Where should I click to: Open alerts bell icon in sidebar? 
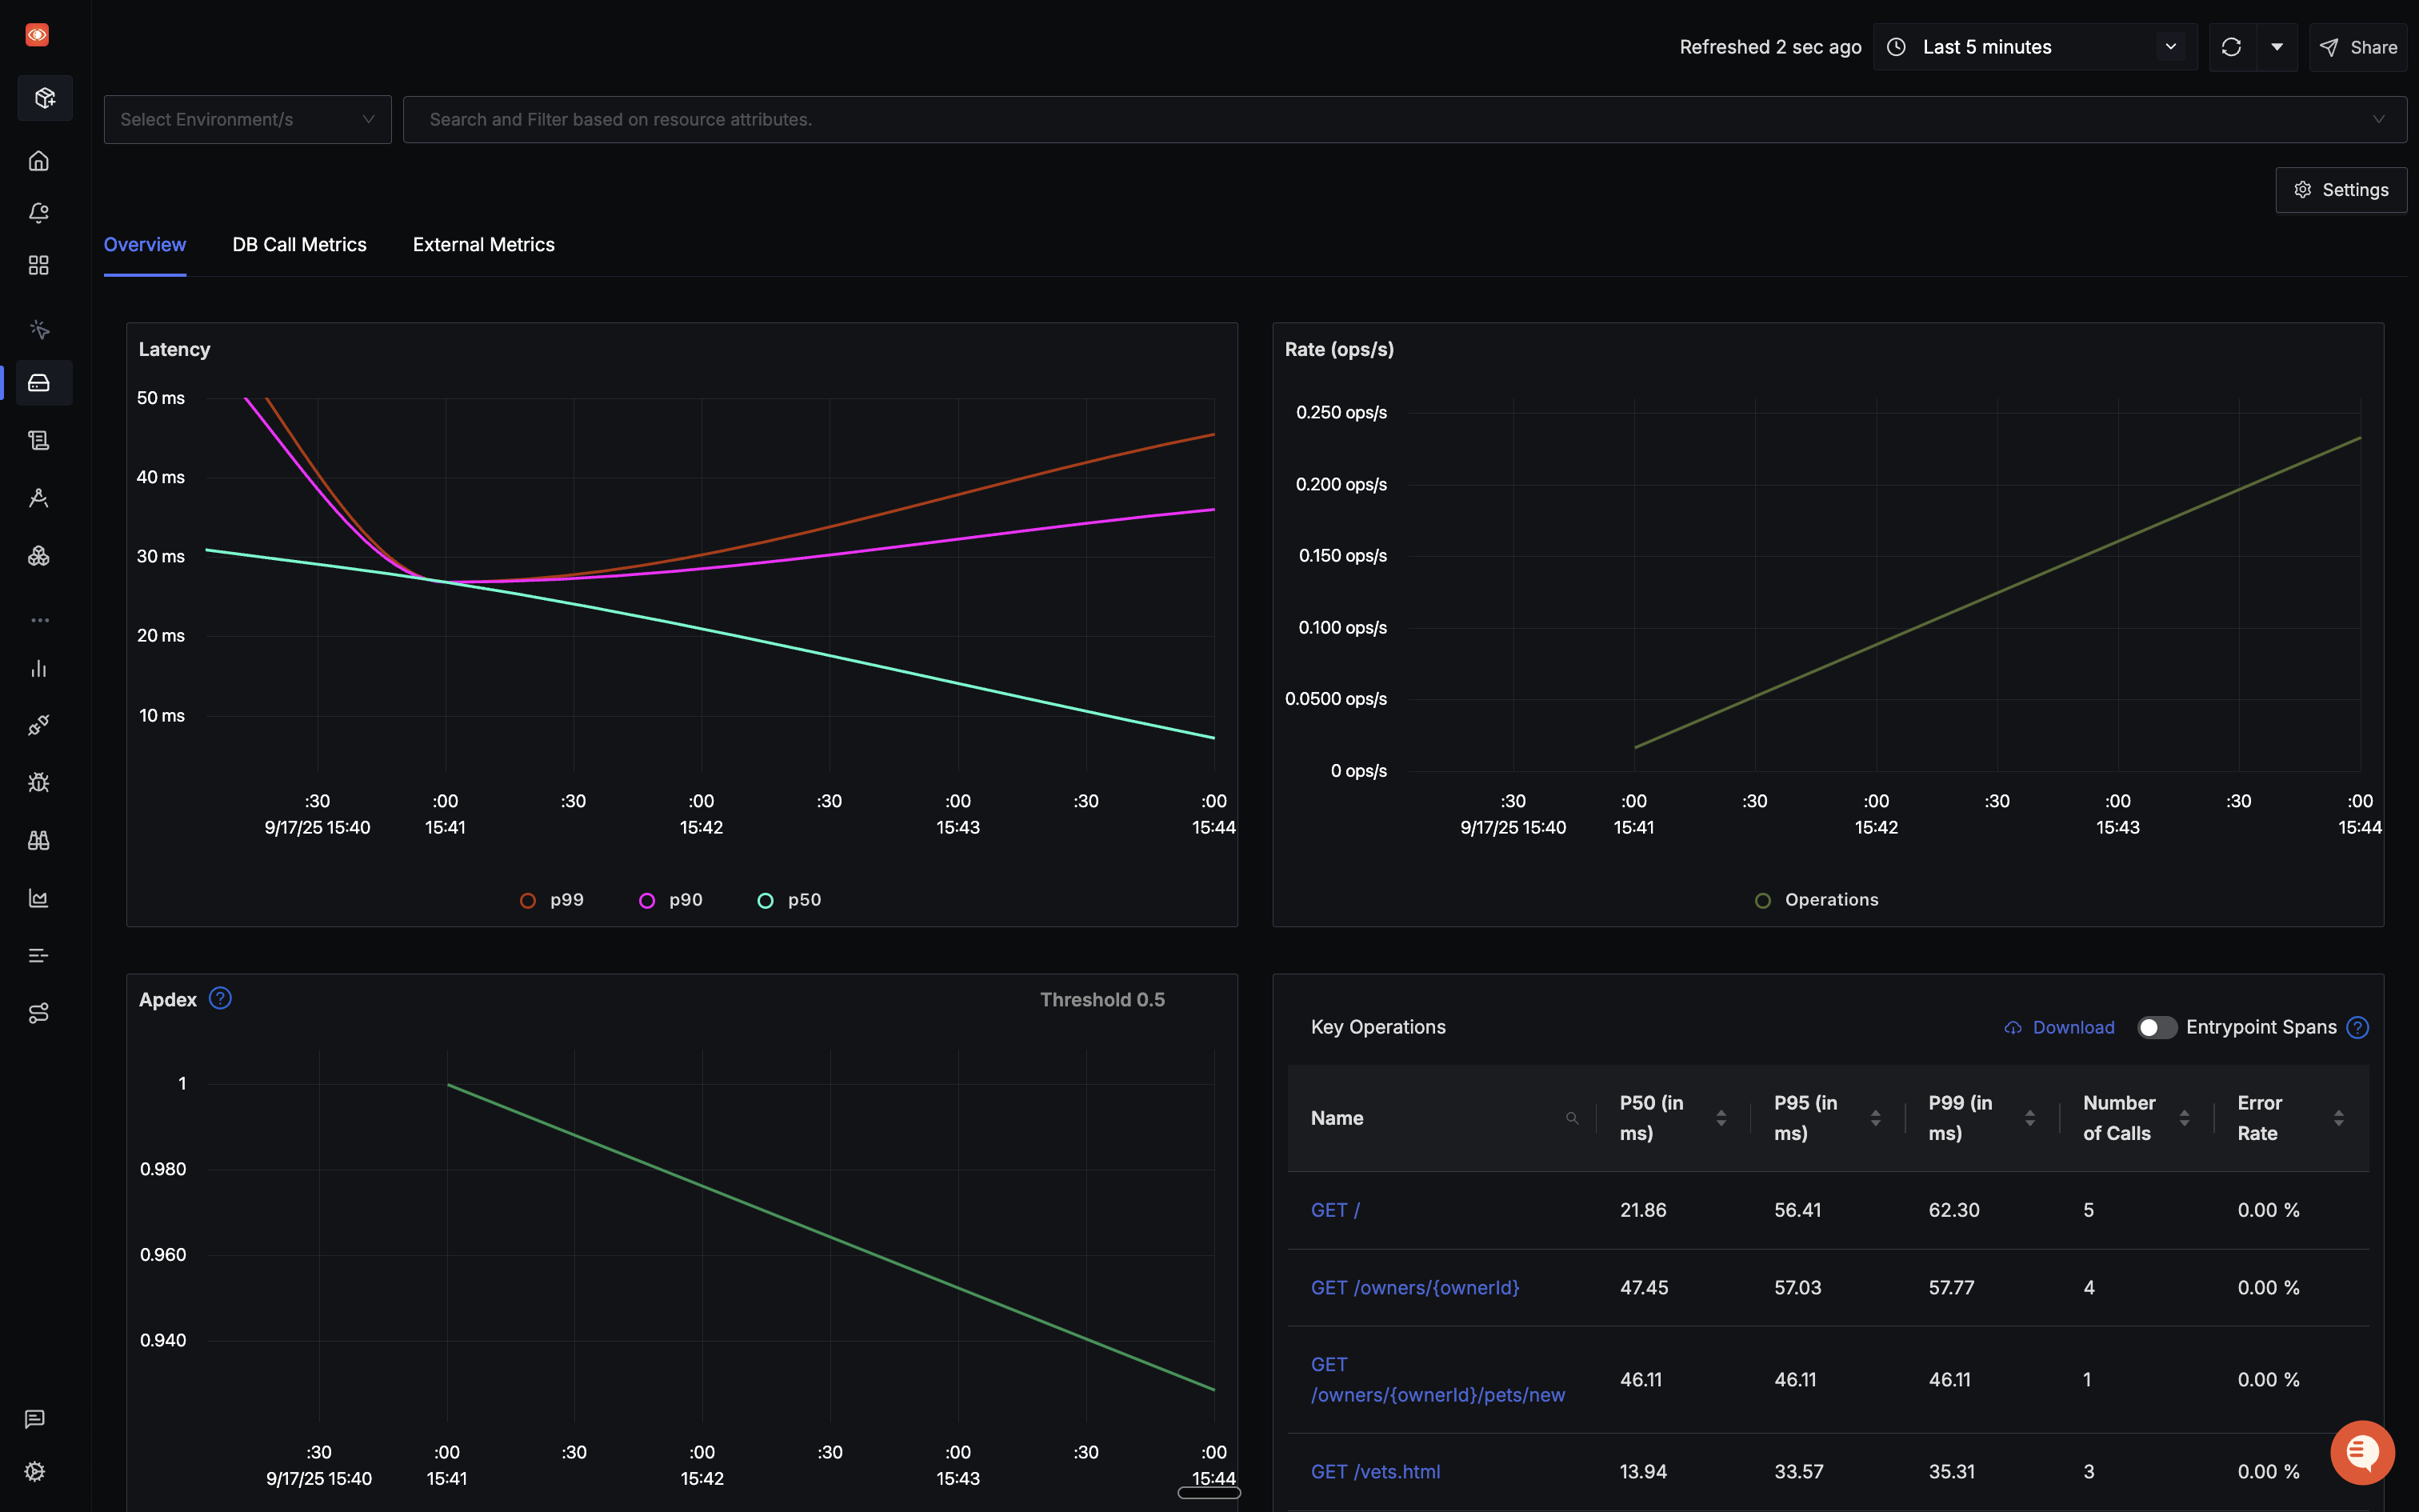[x=39, y=213]
